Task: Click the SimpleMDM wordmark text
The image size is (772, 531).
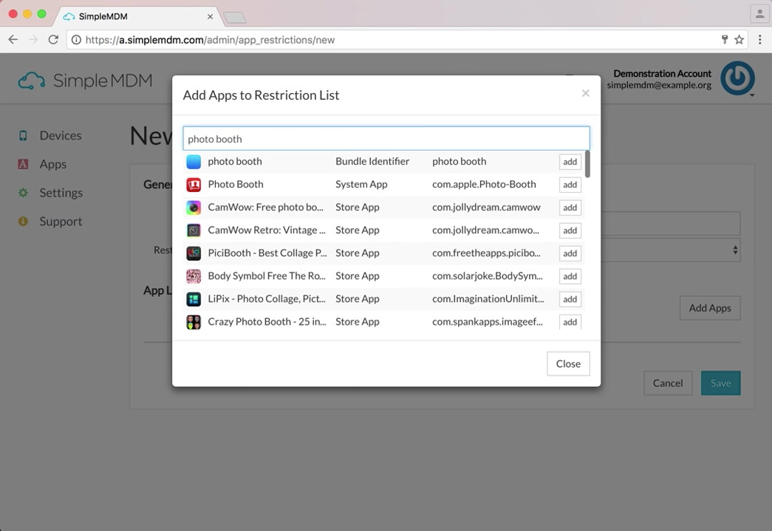Action: tap(103, 80)
